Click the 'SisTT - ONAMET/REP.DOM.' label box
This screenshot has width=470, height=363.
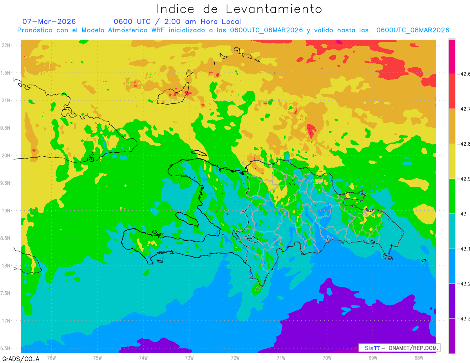(399, 348)
